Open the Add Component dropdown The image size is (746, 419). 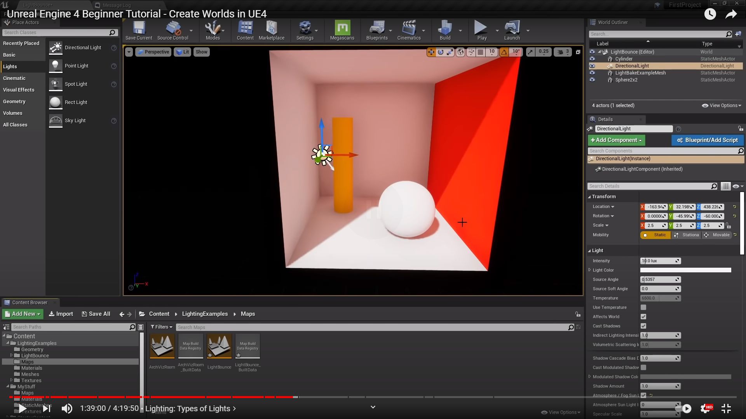[616, 140]
